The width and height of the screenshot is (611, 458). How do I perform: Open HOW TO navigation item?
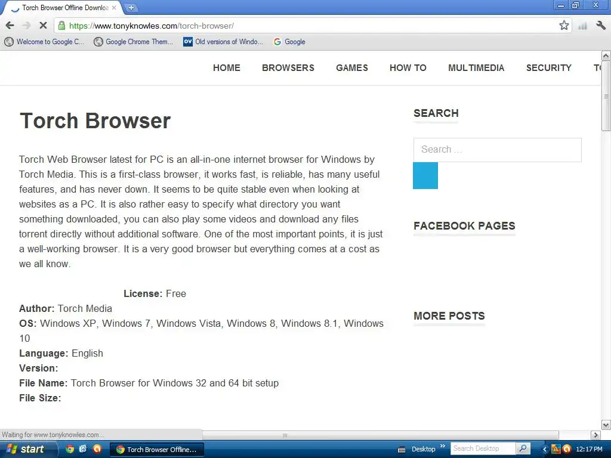(x=408, y=68)
